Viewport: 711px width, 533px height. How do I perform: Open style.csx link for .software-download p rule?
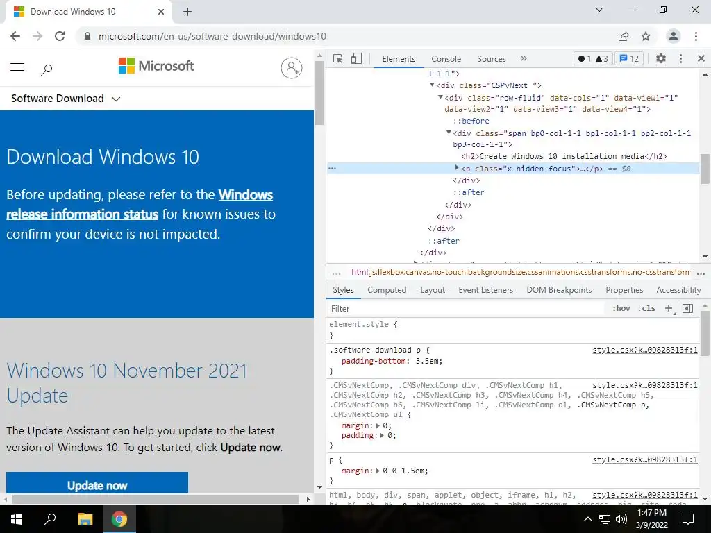[x=645, y=350]
